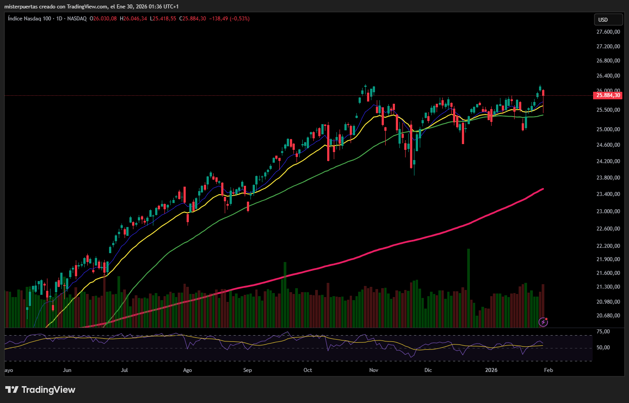Click the purple lightning bolt icon
The width and height of the screenshot is (629, 403).
[543, 322]
